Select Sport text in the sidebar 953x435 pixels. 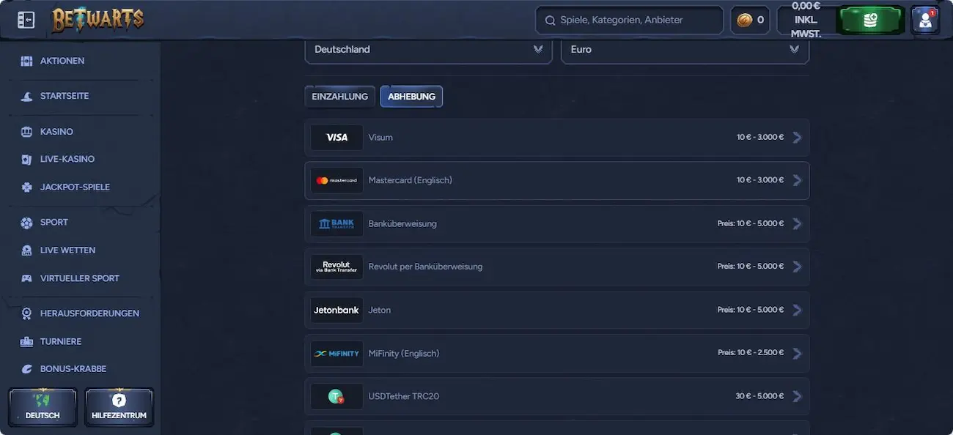(54, 223)
